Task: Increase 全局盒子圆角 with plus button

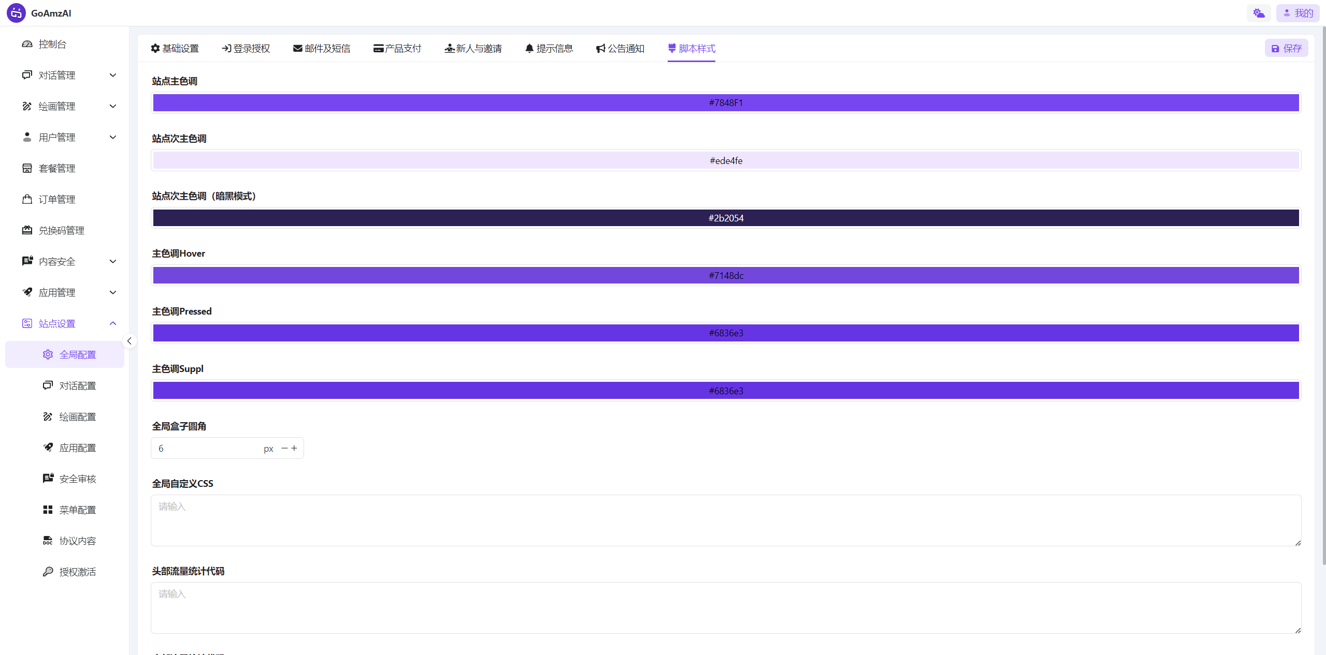Action: (294, 448)
